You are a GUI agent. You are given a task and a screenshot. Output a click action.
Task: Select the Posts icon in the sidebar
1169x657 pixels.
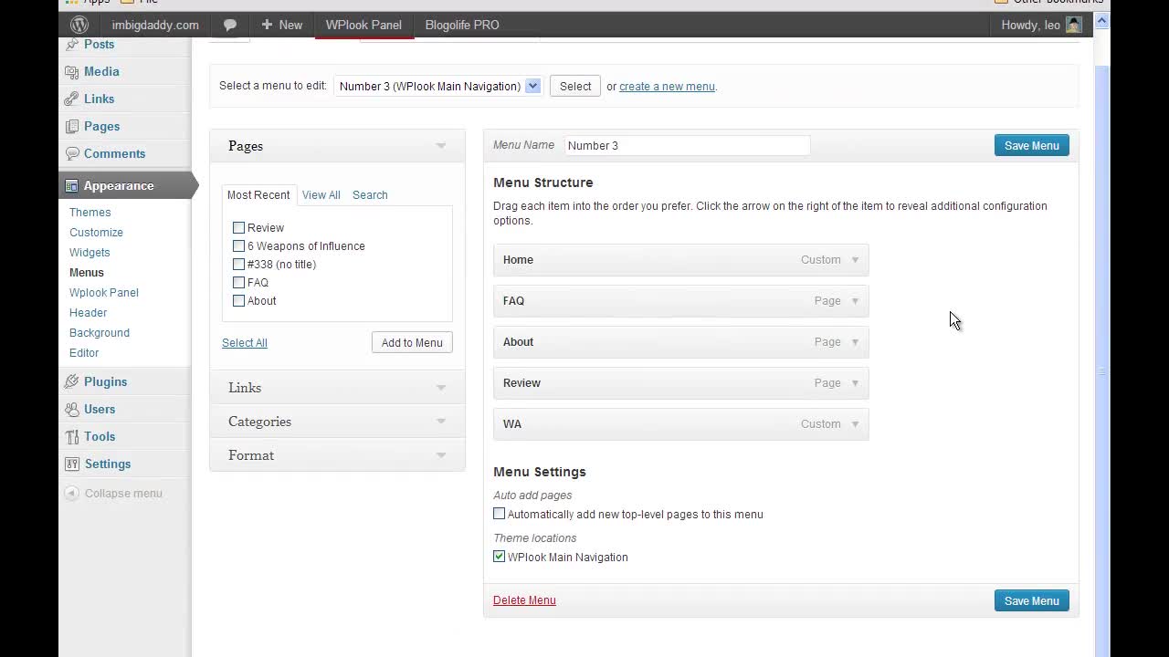point(71,44)
